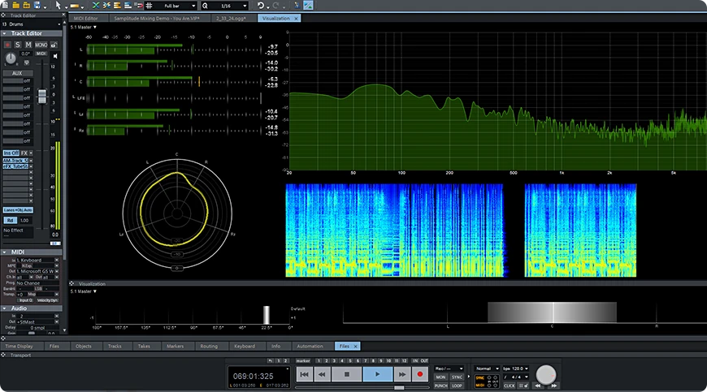Open the Full bar snap dropdown

pyautogui.click(x=179, y=6)
